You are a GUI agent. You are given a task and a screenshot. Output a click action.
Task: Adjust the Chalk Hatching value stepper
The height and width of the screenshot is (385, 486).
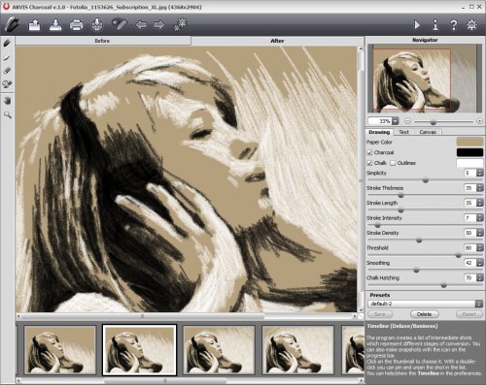click(x=480, y=277)
